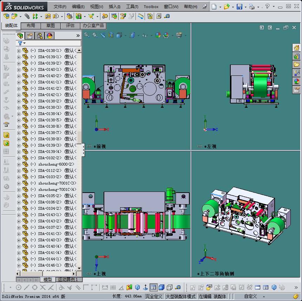Select the 模型 bottom tab
Screen dimensions: 302x301
[x=47, y=280]
